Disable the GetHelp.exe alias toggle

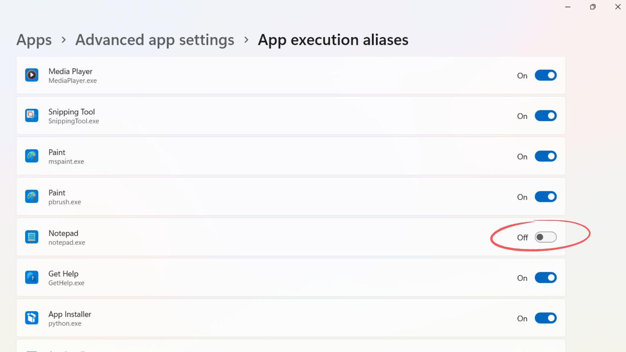(x=545, y=278)
